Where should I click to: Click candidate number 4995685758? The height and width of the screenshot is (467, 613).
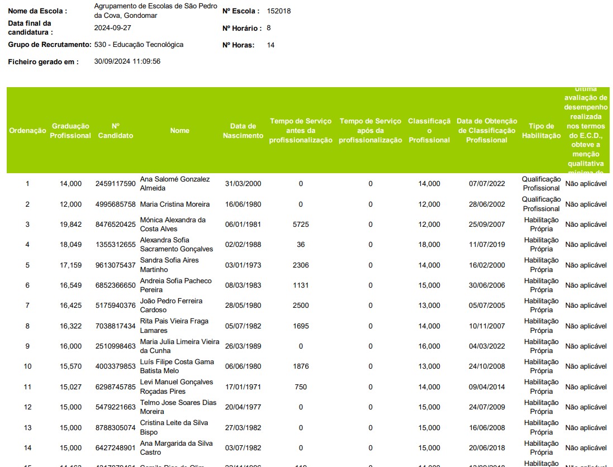(x=116, y=204)
